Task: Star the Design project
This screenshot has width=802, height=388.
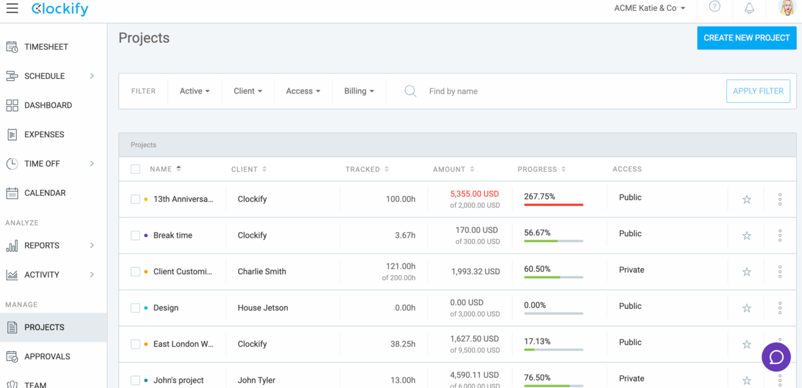Action: [747, 308]
